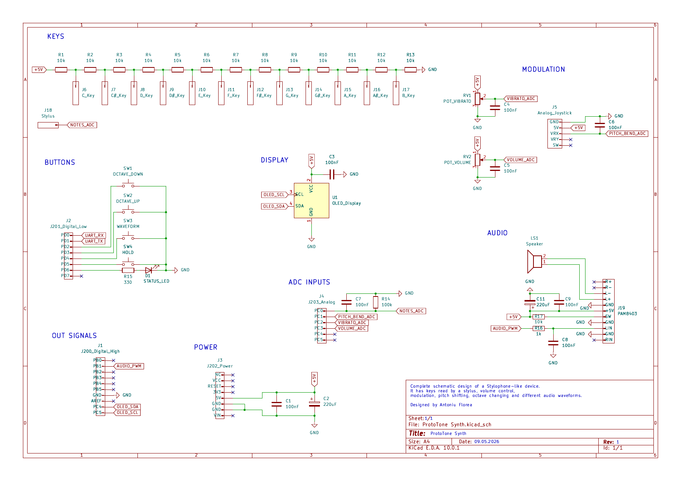This screenshot has height=481, width=681.
Task: Select the C2 220uF polarized capacitor
Action: click(x=314, y=404)
